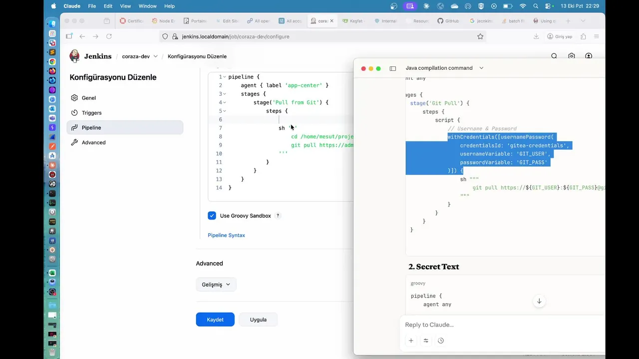The width and height of the screenshot is (639, 359).
Task: Collapse pipeline block at line 1
Action: (225, 77)
